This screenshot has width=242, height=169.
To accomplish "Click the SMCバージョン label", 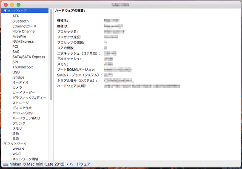I will click(x=80, y=75).
